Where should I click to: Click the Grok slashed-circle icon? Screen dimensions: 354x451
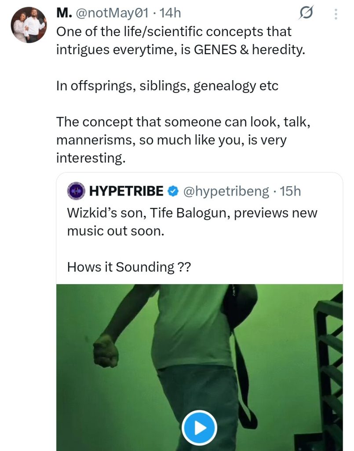(305, 15)
